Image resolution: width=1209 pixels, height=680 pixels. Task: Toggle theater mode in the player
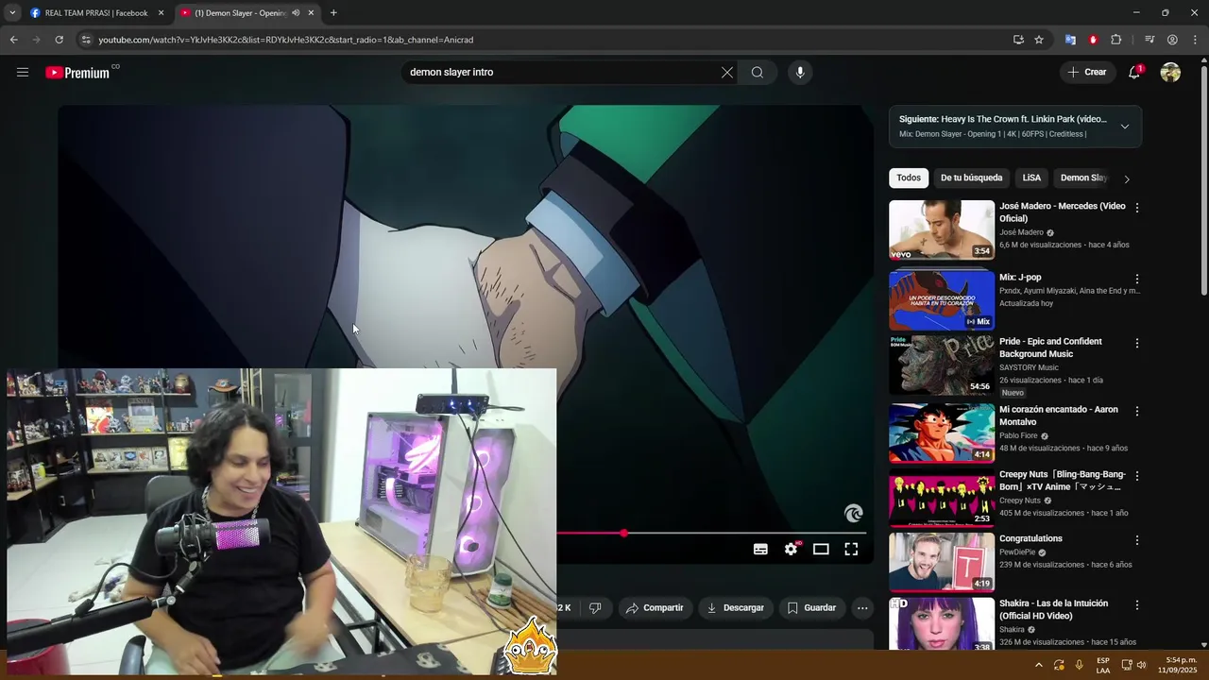click(x=821, y=549)
